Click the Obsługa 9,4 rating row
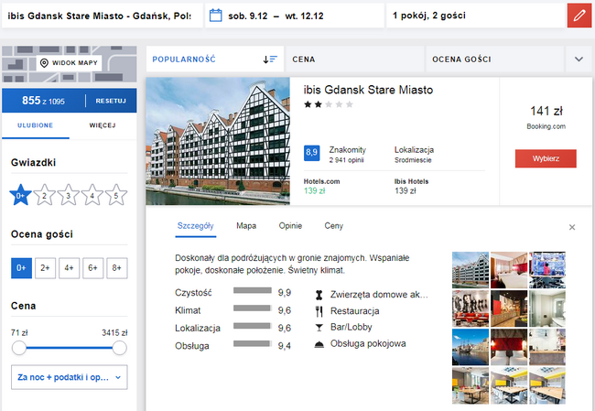Image resolution: width=595 pixels, height=411 pixels. tap(233, 346)
